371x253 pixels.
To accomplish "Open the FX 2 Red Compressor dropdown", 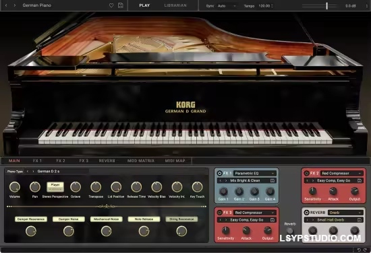I will point(342,173).
